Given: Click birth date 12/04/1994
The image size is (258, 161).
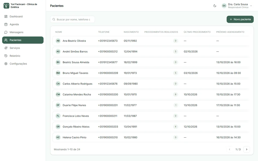Looking at the screenshot, I should click(131, 52).
